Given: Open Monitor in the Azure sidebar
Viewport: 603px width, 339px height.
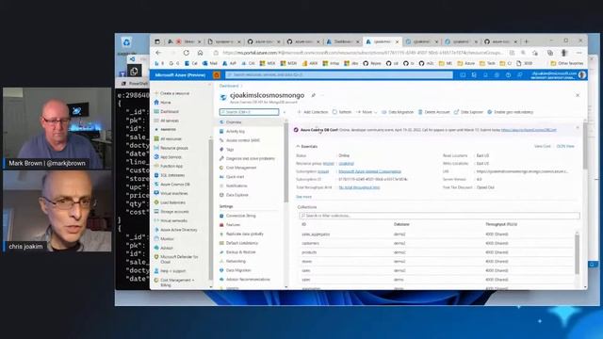Looking at the screenshot, I should [x=167, y=238].
